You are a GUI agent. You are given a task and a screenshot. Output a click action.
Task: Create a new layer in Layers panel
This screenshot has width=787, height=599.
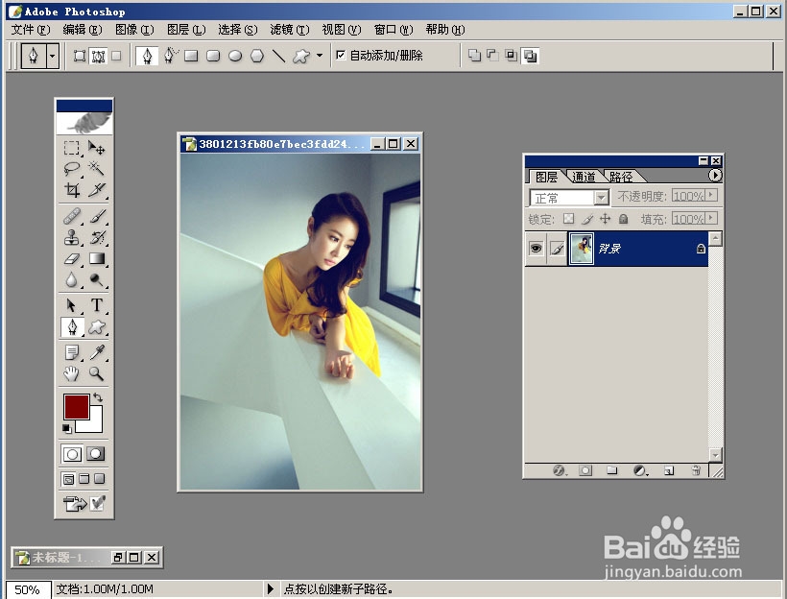tap(669, 470)
